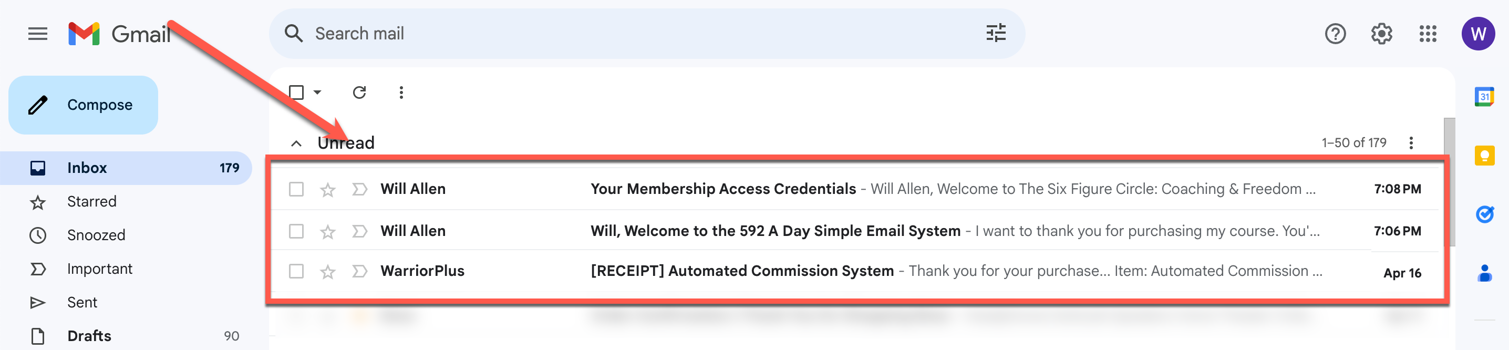The image size is (1509, 350).
Task: Open the Google apps grid
Action: click(1427, 34)
